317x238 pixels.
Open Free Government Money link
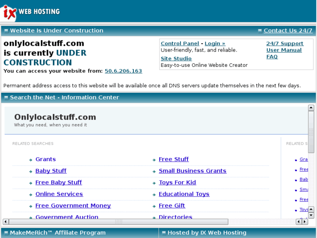click(73, 205)
